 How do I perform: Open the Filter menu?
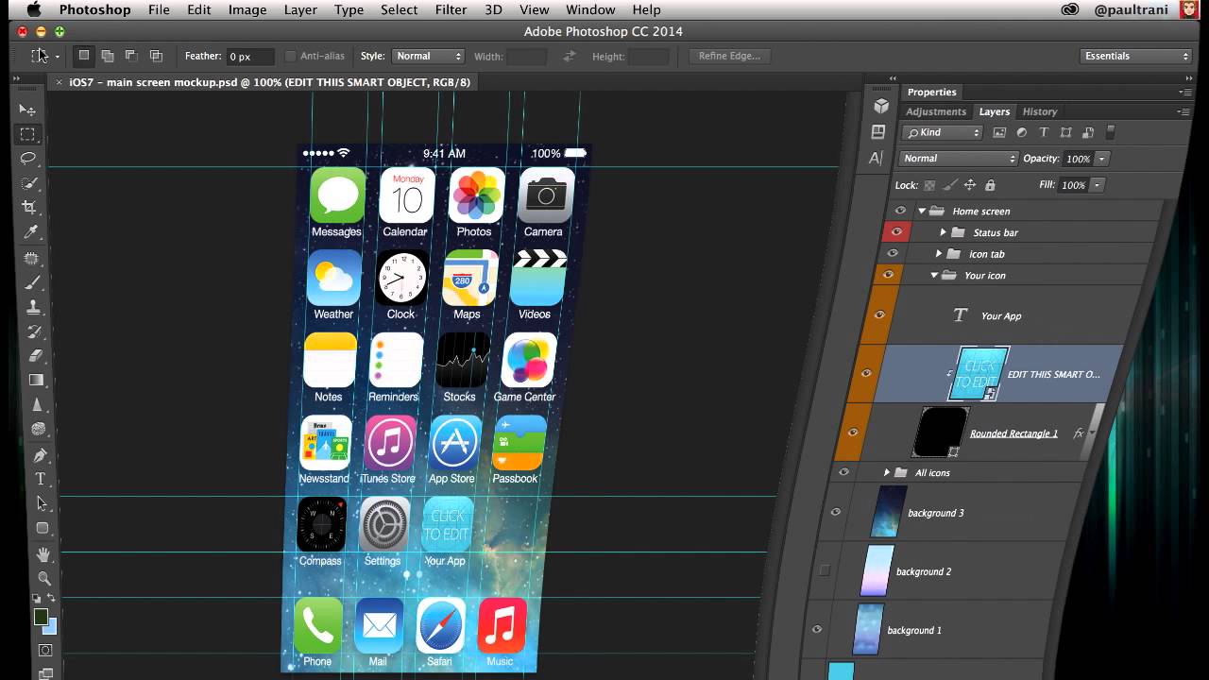pyautogui.click(x=451, y=9)
